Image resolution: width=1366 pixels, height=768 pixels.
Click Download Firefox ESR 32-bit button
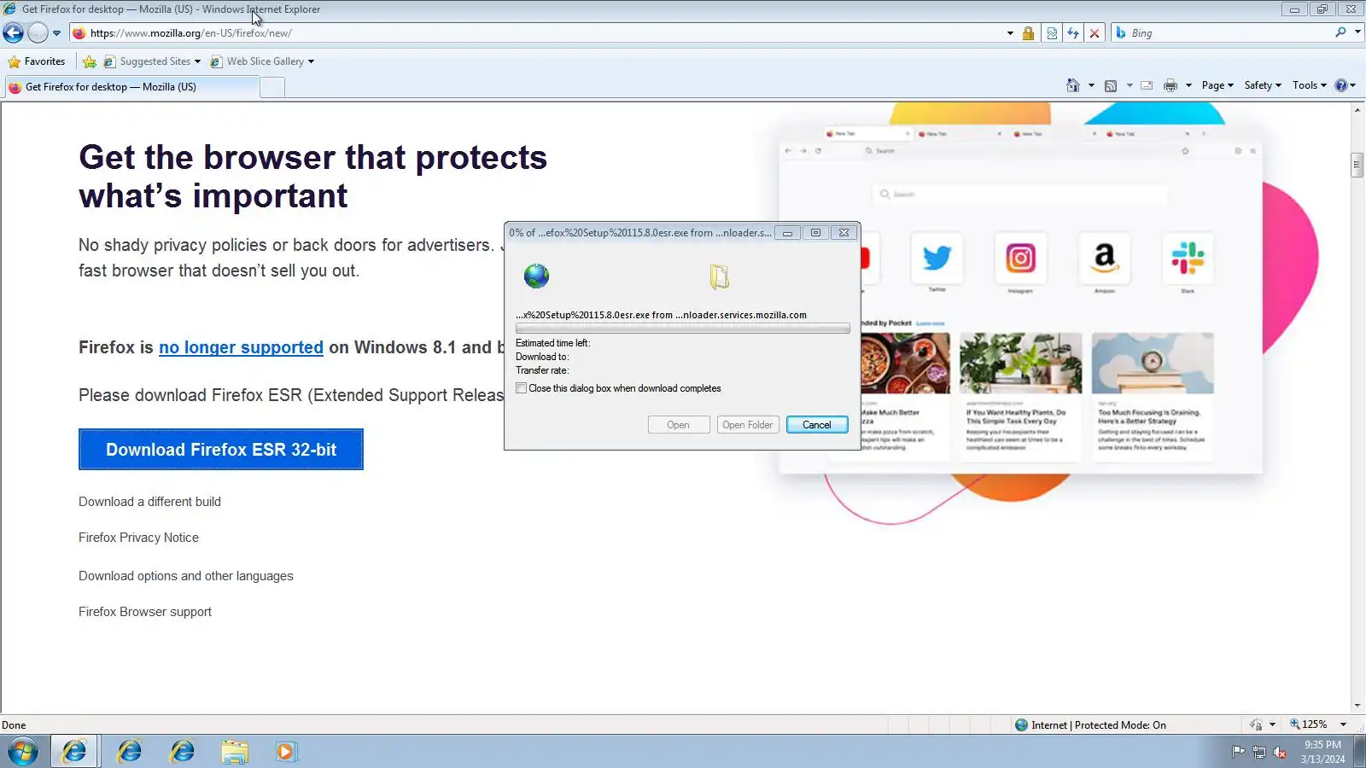point(221,450)
